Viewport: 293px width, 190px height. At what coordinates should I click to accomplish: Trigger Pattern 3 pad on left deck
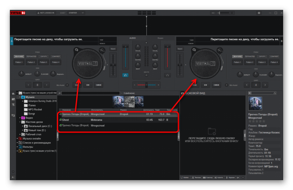coord(44,62)
